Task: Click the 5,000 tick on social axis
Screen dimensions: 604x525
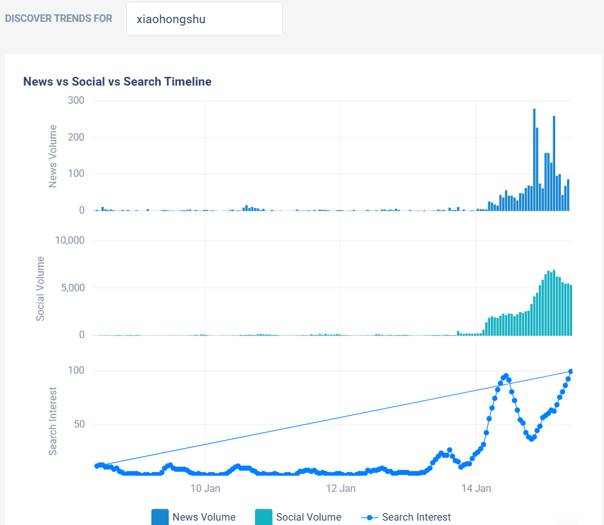Action: tap(73, 287)
